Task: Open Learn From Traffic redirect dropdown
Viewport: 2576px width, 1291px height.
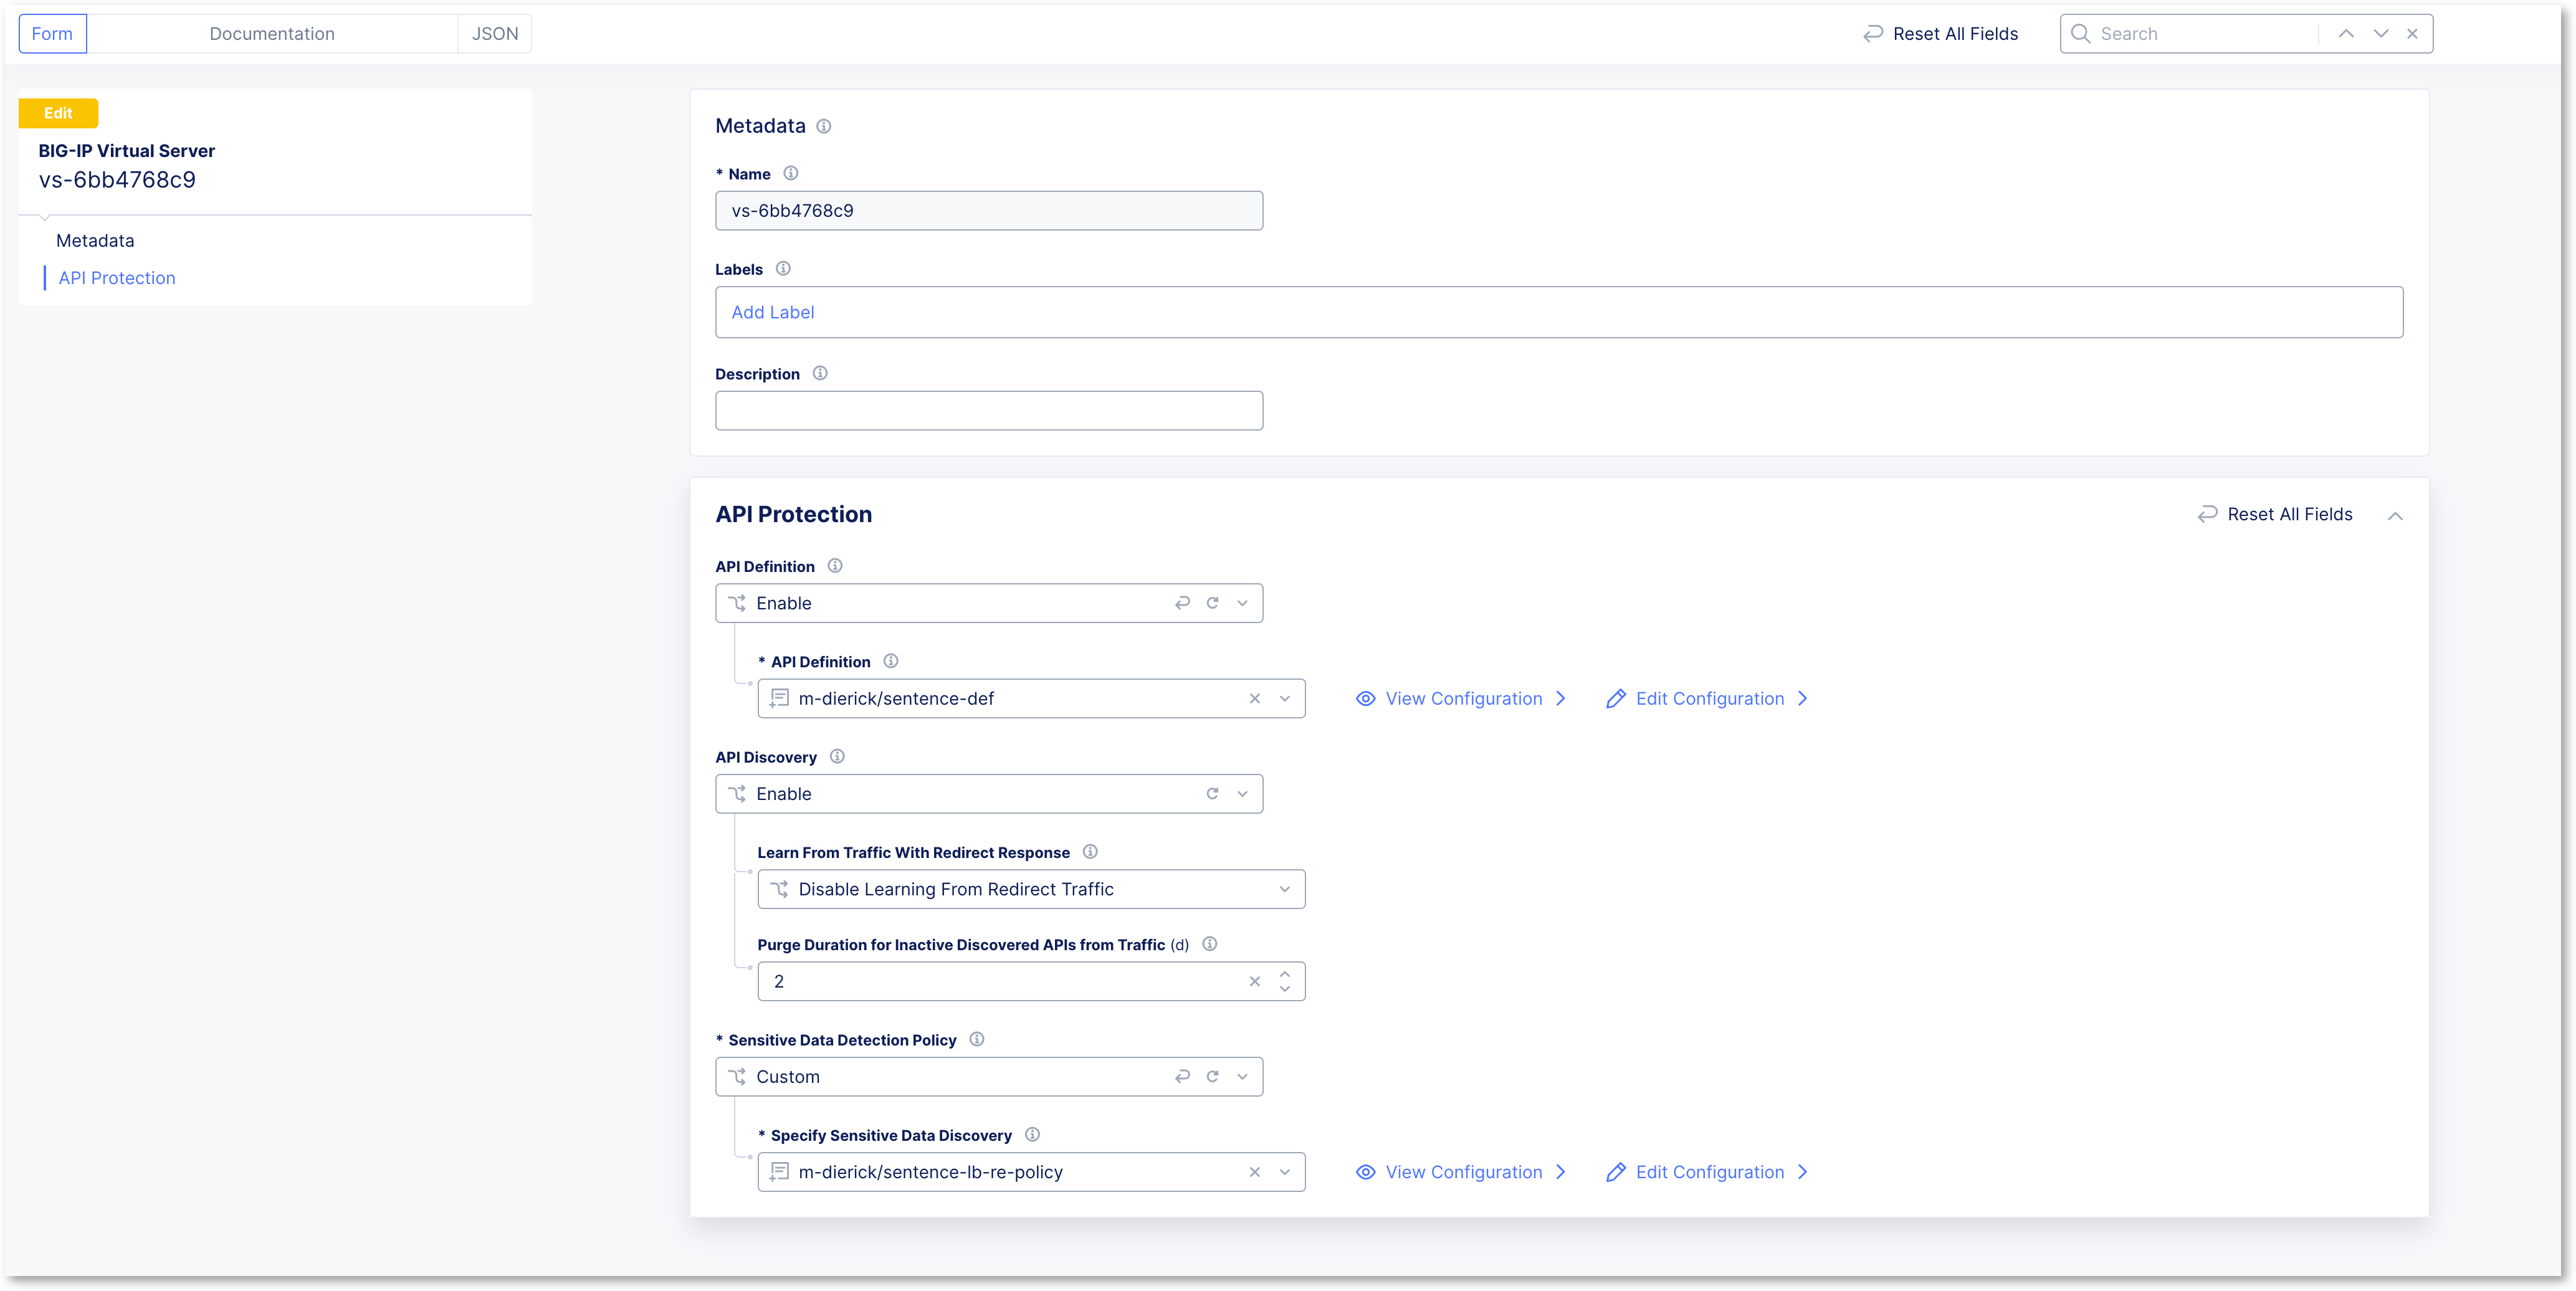Action: pos(1031,890)
